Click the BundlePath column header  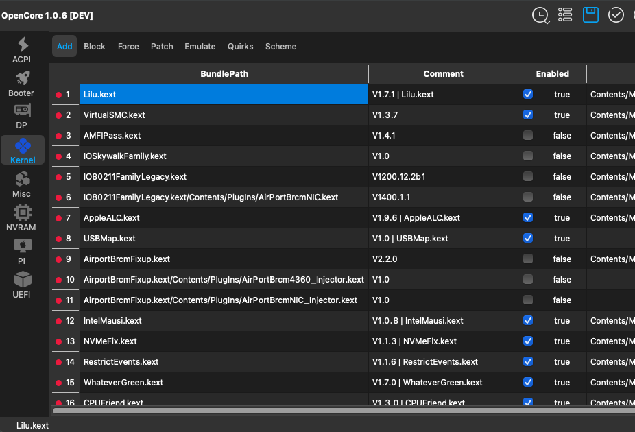click(x=224, y=73)
